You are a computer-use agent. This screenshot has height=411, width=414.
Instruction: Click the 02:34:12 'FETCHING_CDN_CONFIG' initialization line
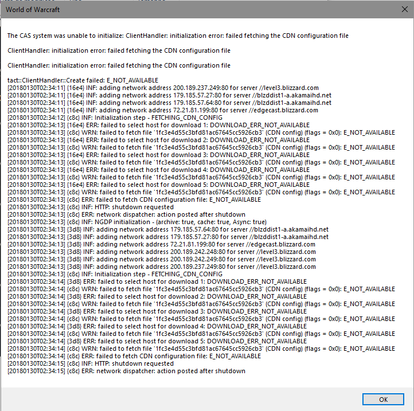tap(115, 118)
